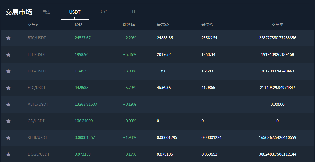Toggle favorite star for ETH/USDT

point(8,55)
